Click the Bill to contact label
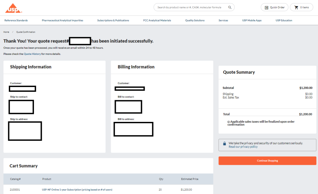 pos(126,97)
